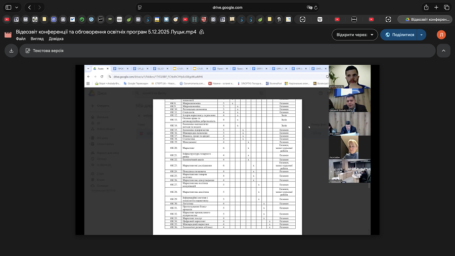455x256 pixels.
Task: Open the 'Відкрити через' dropdown
Action: pos(355,35)
